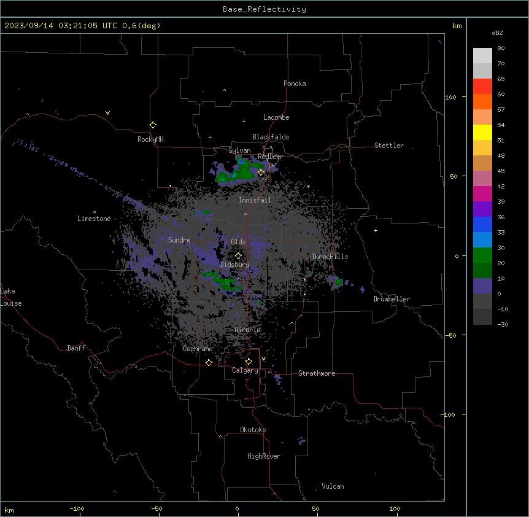529x517 pixels.
Task: Select the slate-purple 10 dBZ legend swatch
Action: (482, 286)
